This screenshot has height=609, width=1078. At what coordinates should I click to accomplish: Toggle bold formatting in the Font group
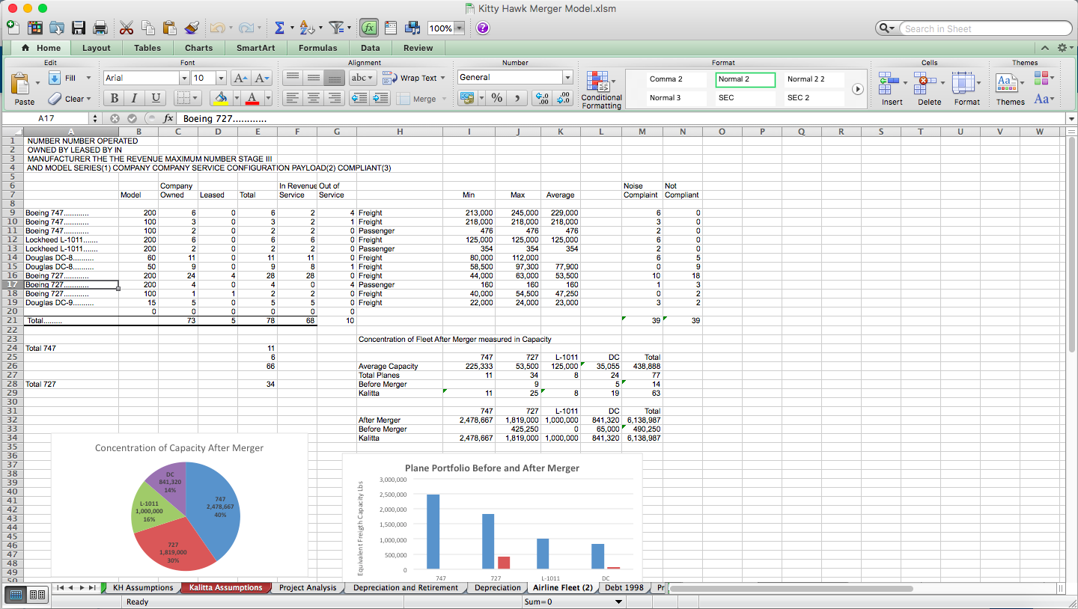[x=113, y=98]
